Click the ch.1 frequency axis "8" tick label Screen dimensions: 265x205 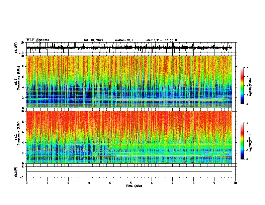[x=23, y=66]
